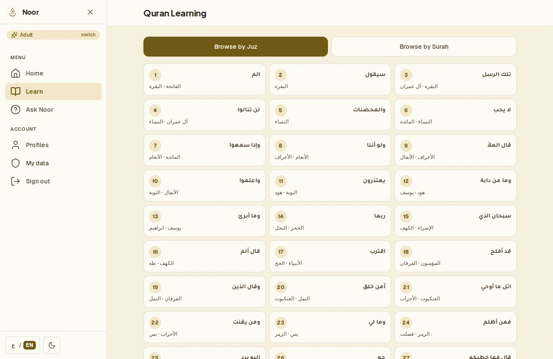
Task: Click the number 9 badge
Action: click(406, 145)
